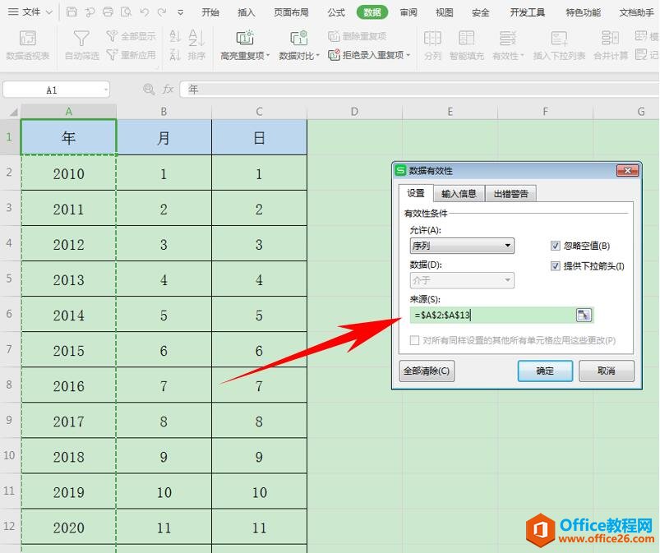Click the 全部清除 clear all button
This screenshot has height=553, width=660.
tap(428, 370)
